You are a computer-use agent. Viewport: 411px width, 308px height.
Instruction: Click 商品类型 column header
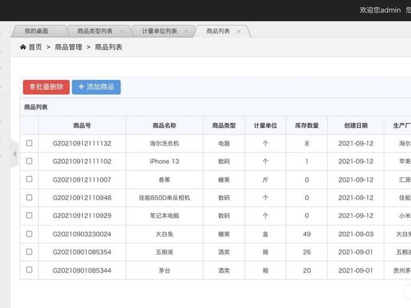224,125
